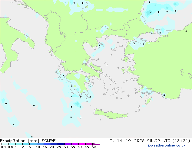The image size is (192, 148).
Task: Click the 30–35 mm violet legend swatch
Action: pos(68,144)
